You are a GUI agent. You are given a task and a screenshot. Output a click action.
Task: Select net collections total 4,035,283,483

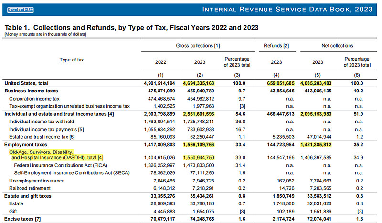[316, 83]
